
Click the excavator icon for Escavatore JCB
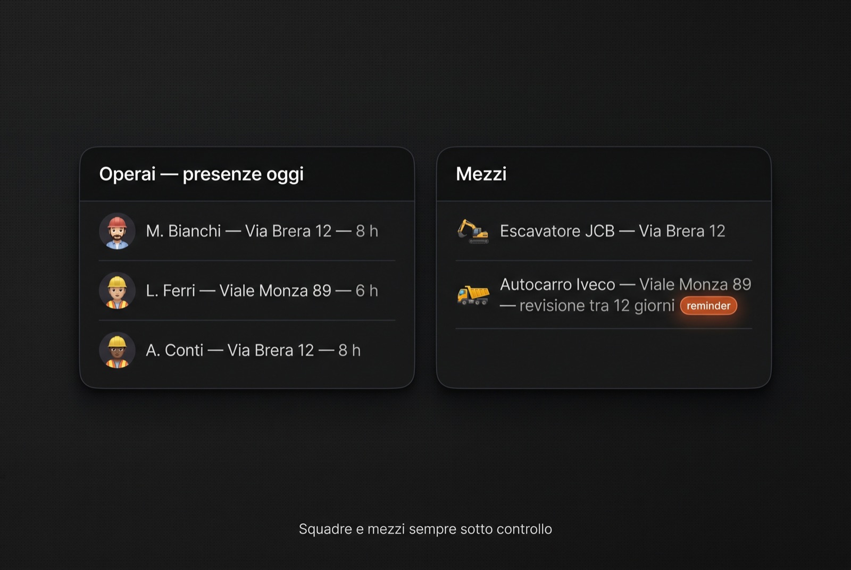473,231
